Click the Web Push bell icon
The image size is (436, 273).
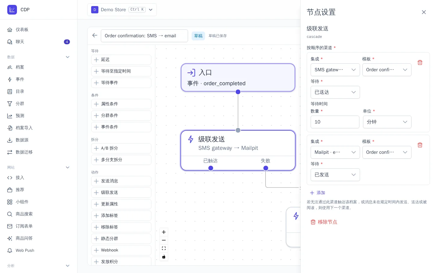10,251
